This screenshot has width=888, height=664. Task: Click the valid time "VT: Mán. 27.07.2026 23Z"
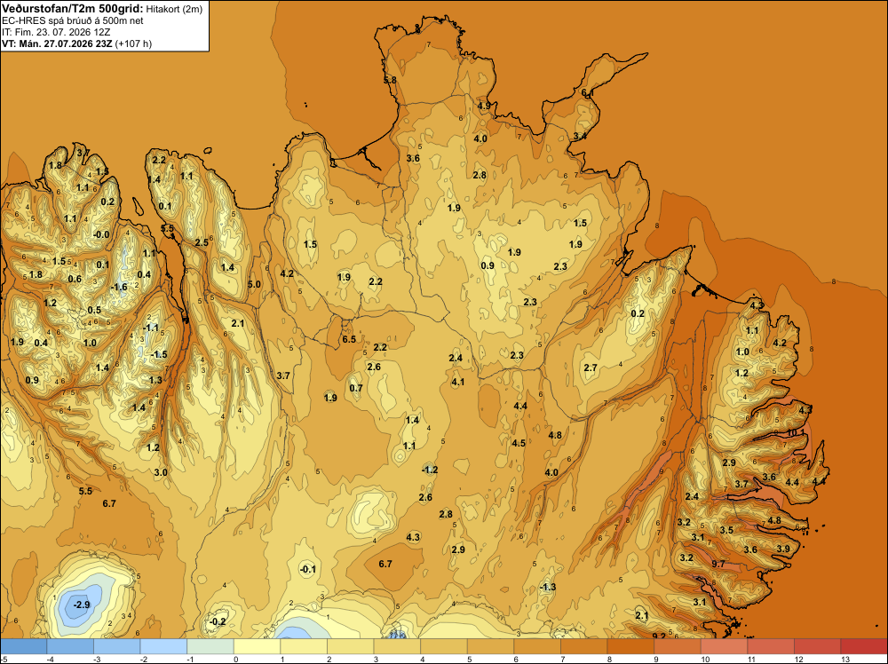click(x=57, y=43)
